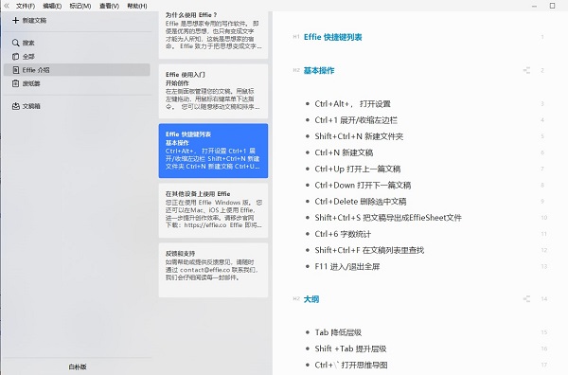The height and width of the screenshot is (375, 568).
Task: Click 白朴版 label at sidebar bottom
Action: click(x=78, y=366)
